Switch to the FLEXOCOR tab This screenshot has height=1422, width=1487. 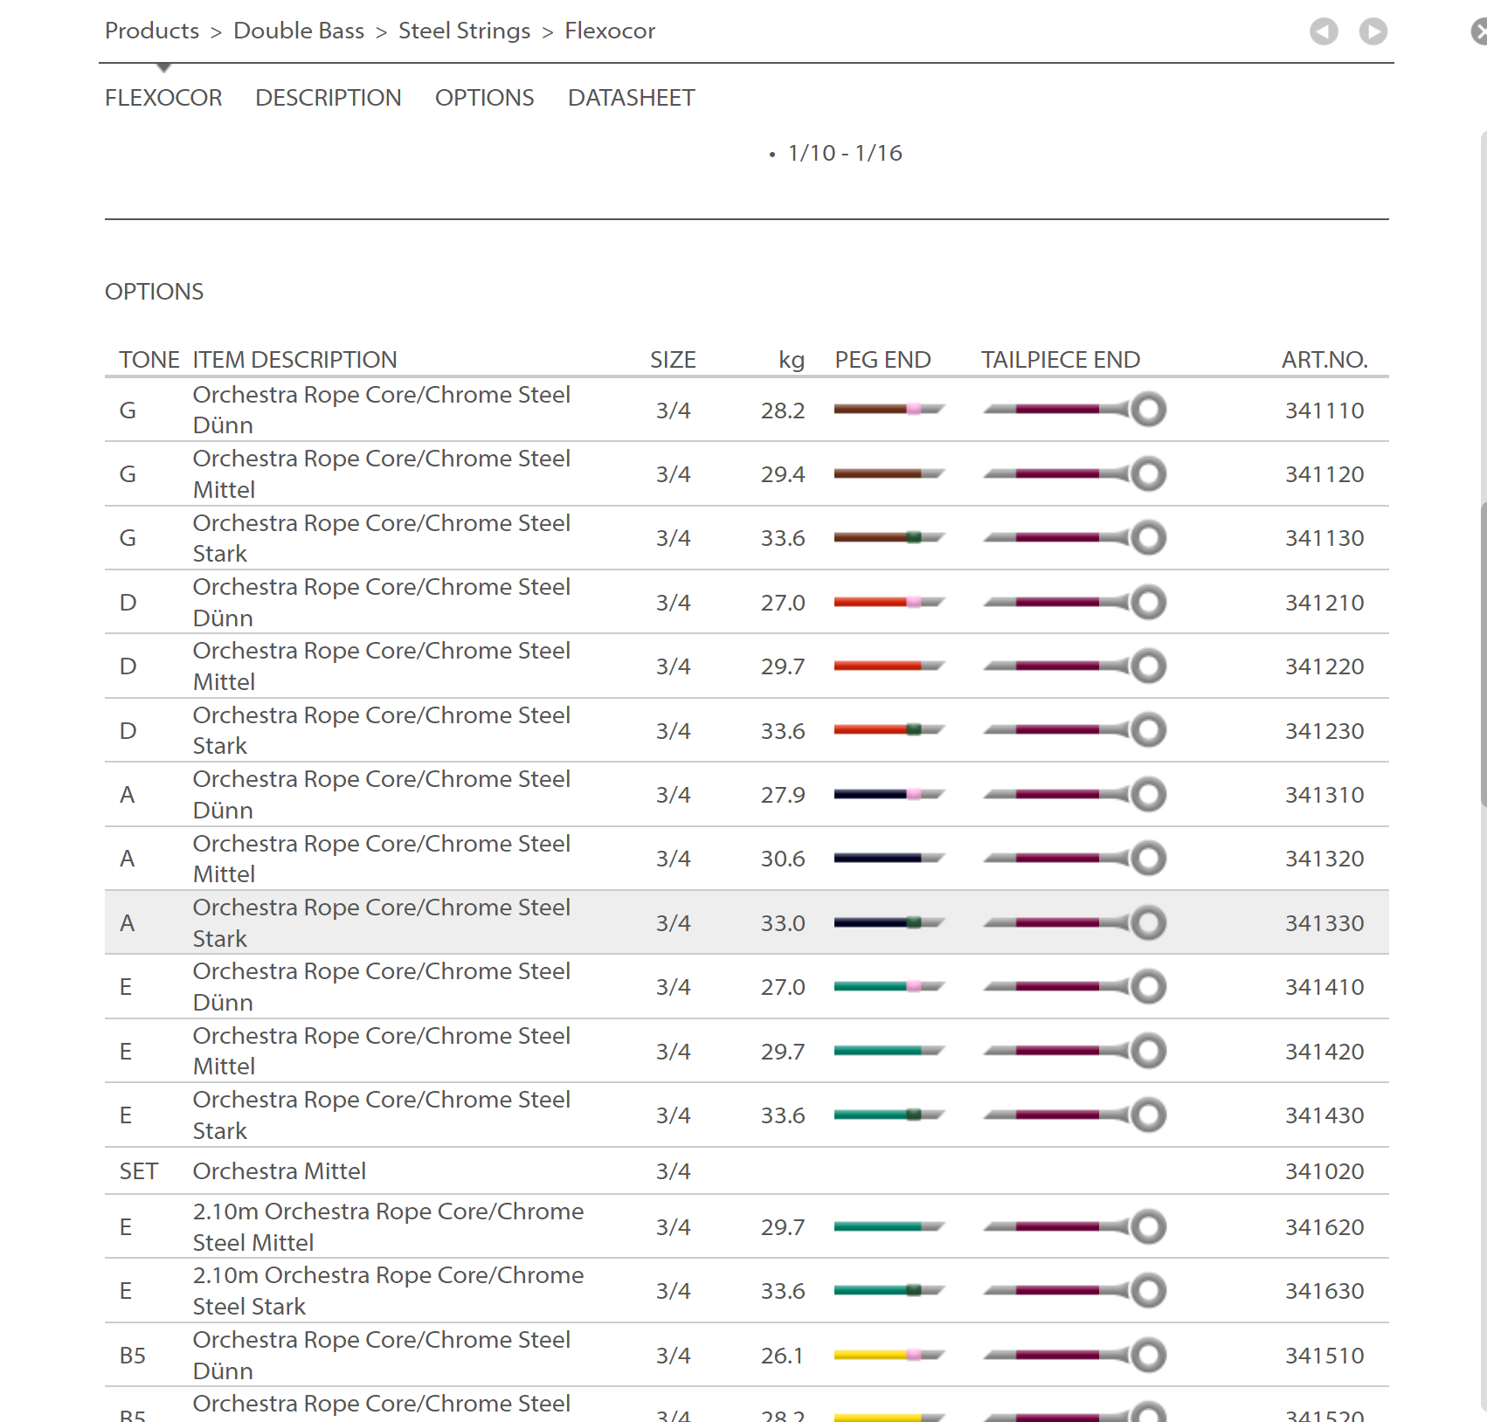tap(163, 98)
